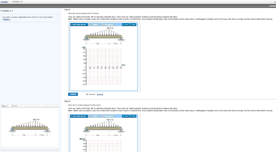Click delete in Part E shear diagram toolbar
This screenshot has width=276, height=152.
[95, 25]
